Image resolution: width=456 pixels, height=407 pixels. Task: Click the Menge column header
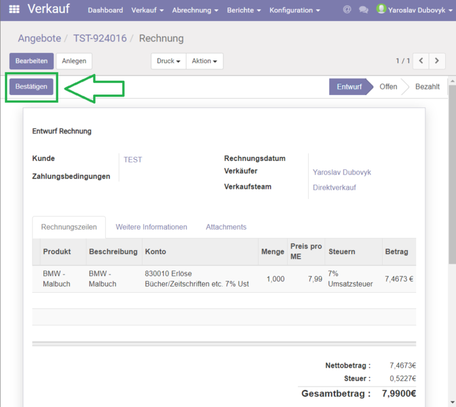(273, 251)
